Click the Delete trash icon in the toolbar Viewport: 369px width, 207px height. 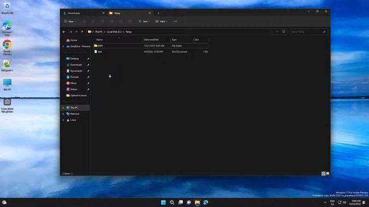[130, 21]
